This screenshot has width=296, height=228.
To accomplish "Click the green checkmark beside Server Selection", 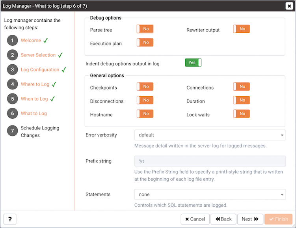I will 60,55.
